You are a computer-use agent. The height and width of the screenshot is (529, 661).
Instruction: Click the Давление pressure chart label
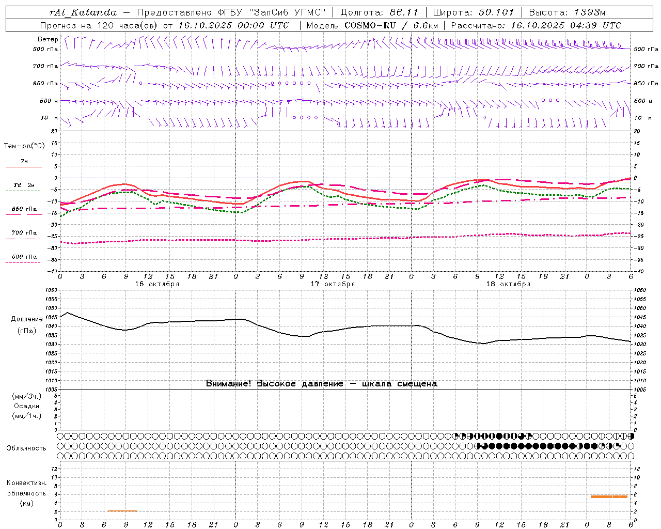coord(27,319)
